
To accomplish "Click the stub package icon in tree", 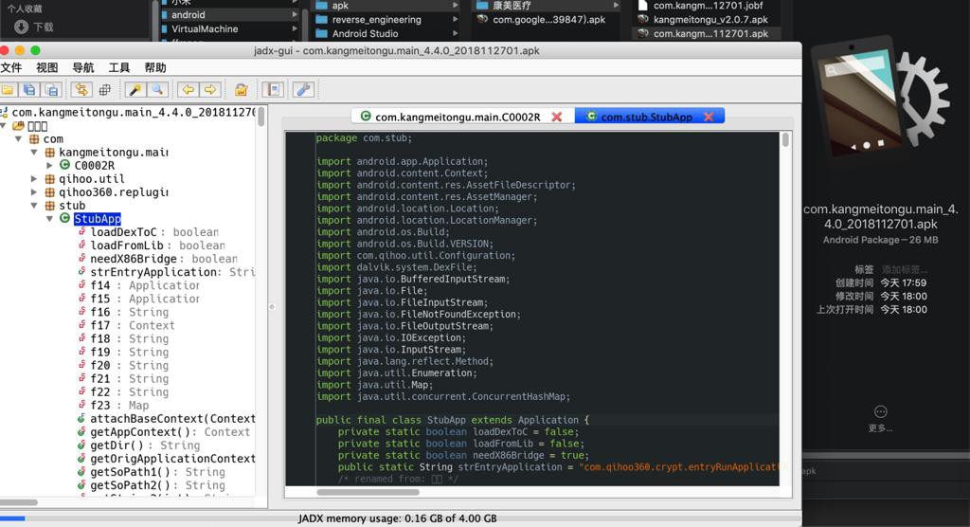I will pos(49,206).
